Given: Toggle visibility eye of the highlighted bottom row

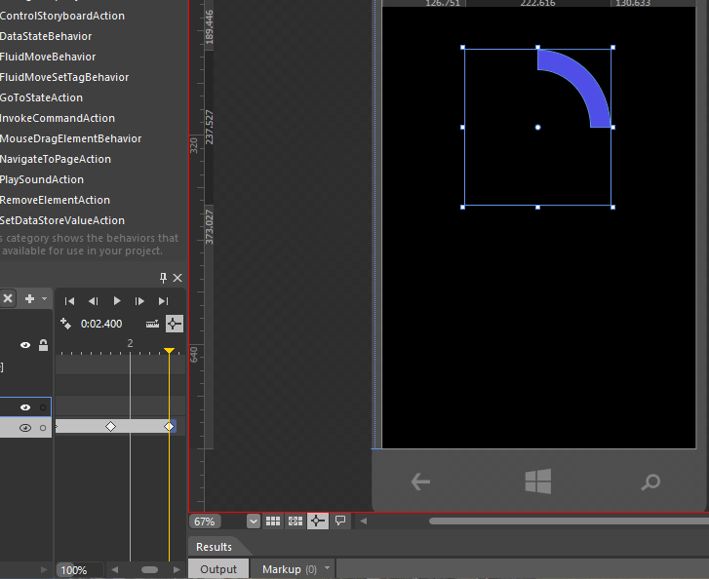Looking at the screenshot, I should click(x=25, y=428).
